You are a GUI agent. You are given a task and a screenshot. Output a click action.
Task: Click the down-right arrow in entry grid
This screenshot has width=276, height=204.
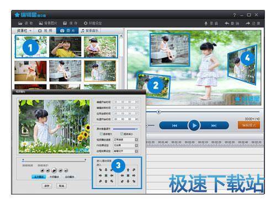click(x=100, y=170)
